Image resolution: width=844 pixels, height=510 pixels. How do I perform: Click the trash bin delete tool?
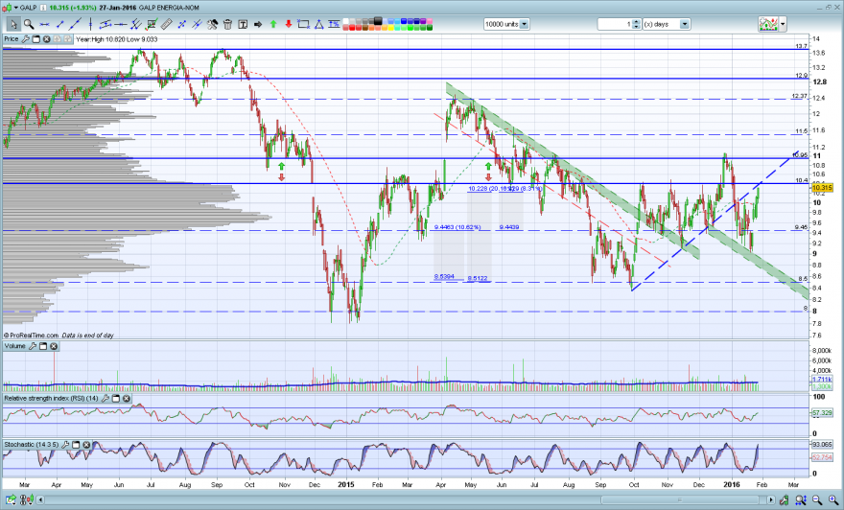tap(227, 24)
